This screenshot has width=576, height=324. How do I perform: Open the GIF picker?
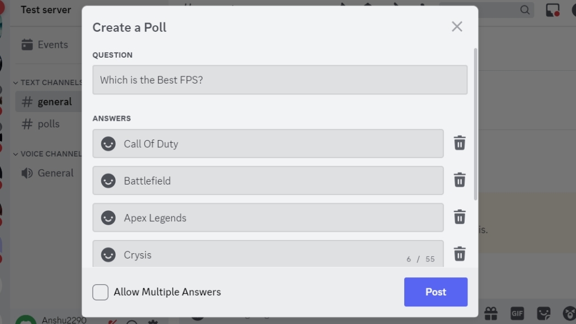pyautogui.click(x=516, y=312)
